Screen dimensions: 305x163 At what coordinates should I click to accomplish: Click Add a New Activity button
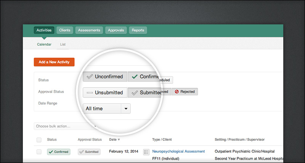pyautogui.click(x=54, y=62)
